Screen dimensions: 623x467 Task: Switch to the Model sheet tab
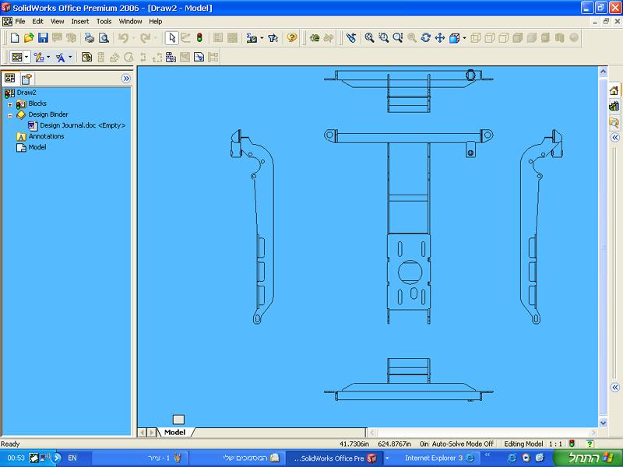pos(174,432)
